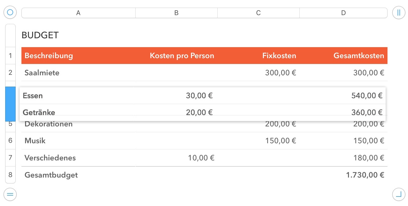The height and width of the screenshot is (206, 408).
Task: Select row 6 header
Action: click(x=10, y=140)
